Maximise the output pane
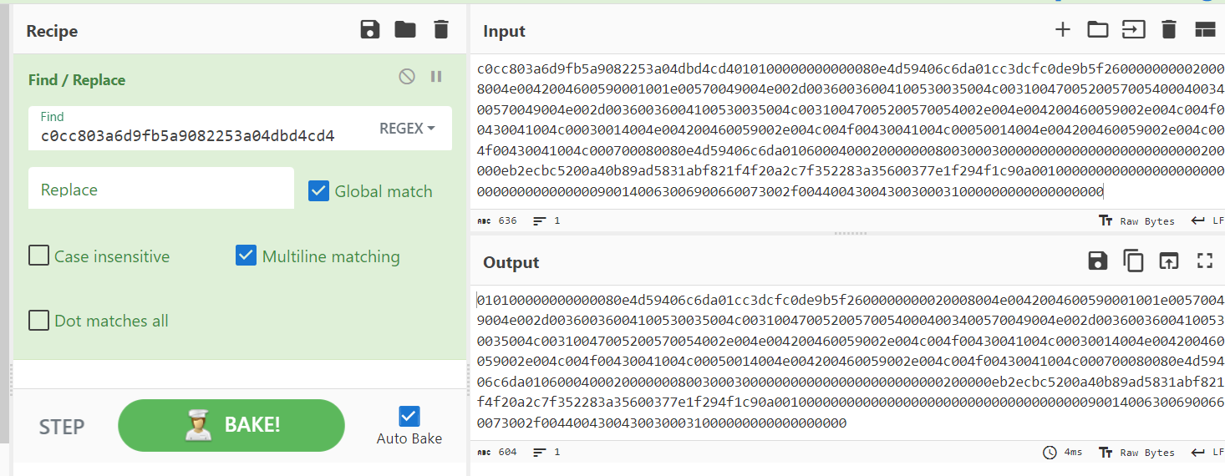 click(1204, 261)
